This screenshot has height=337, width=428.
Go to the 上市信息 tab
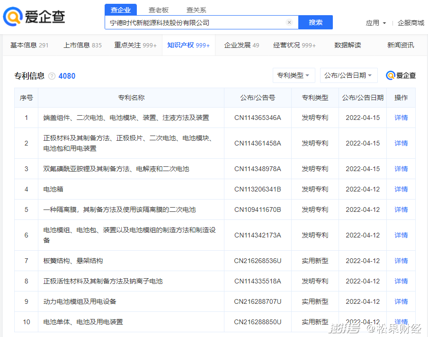(x=82, y=45)
